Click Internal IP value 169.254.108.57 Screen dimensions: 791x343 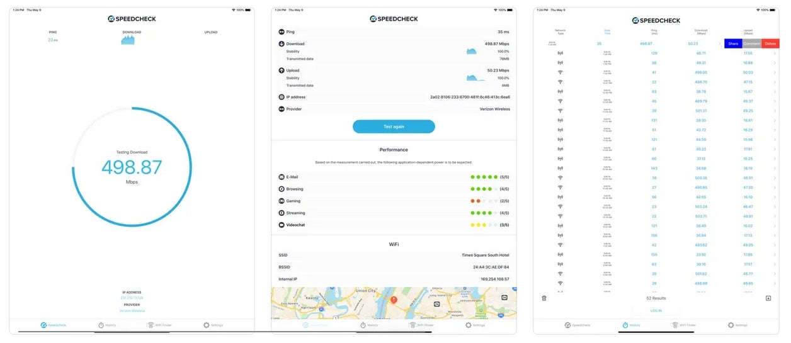tap(494, 279)
